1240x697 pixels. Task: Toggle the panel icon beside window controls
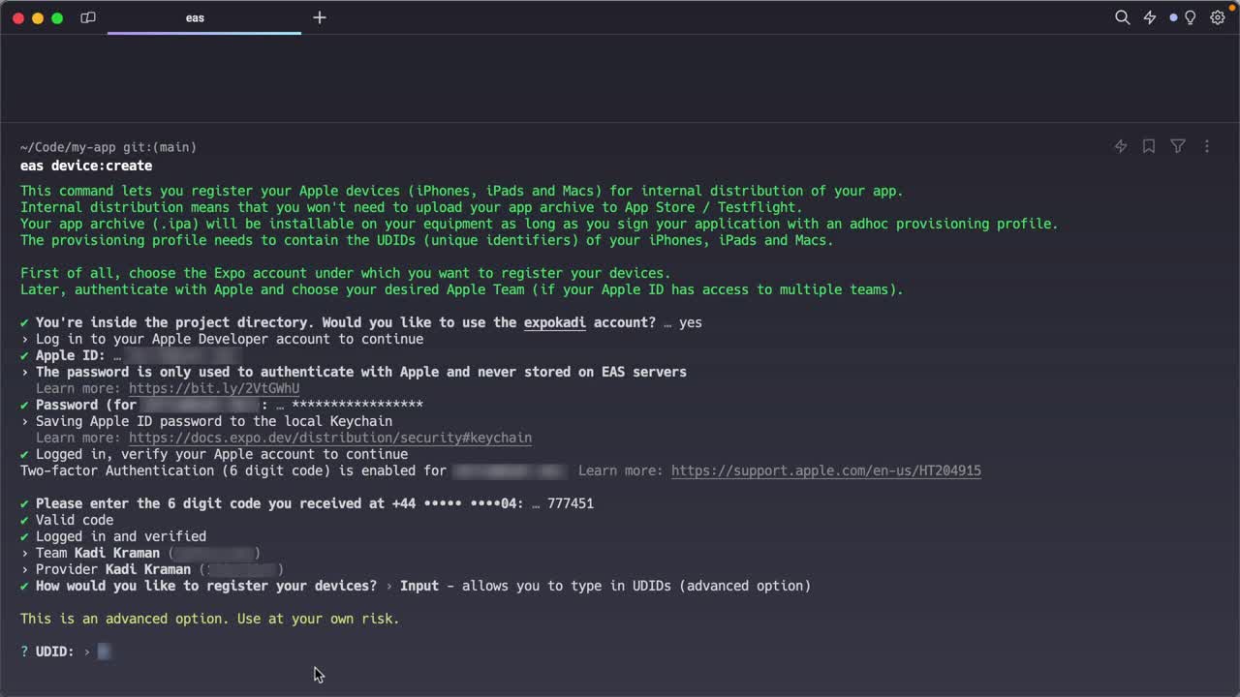[x=88, y=17]
